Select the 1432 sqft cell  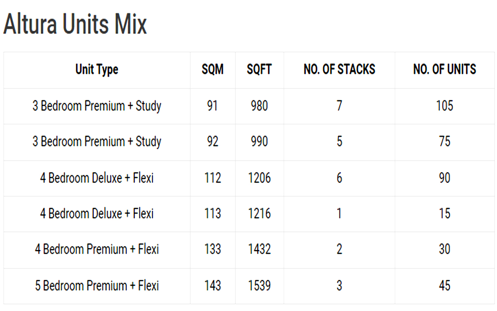click(x=259, y=249)
